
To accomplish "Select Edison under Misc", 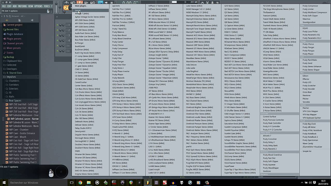I will pos(305,76).
